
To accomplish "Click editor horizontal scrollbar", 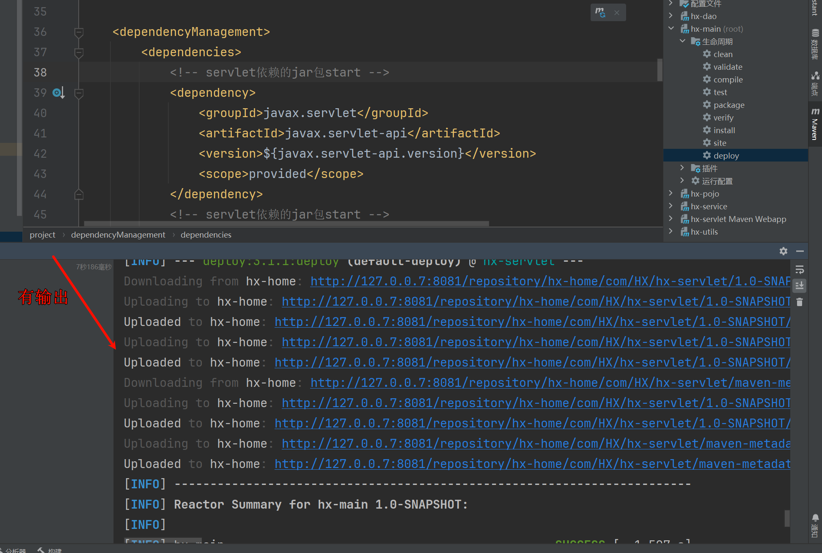I will coord(286,224).
